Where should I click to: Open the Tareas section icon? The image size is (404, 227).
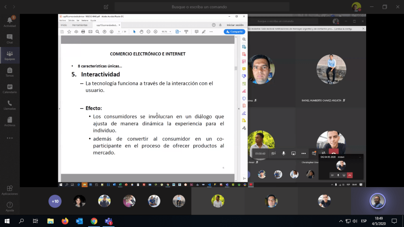pyautogui.click(x=9, y=72)
